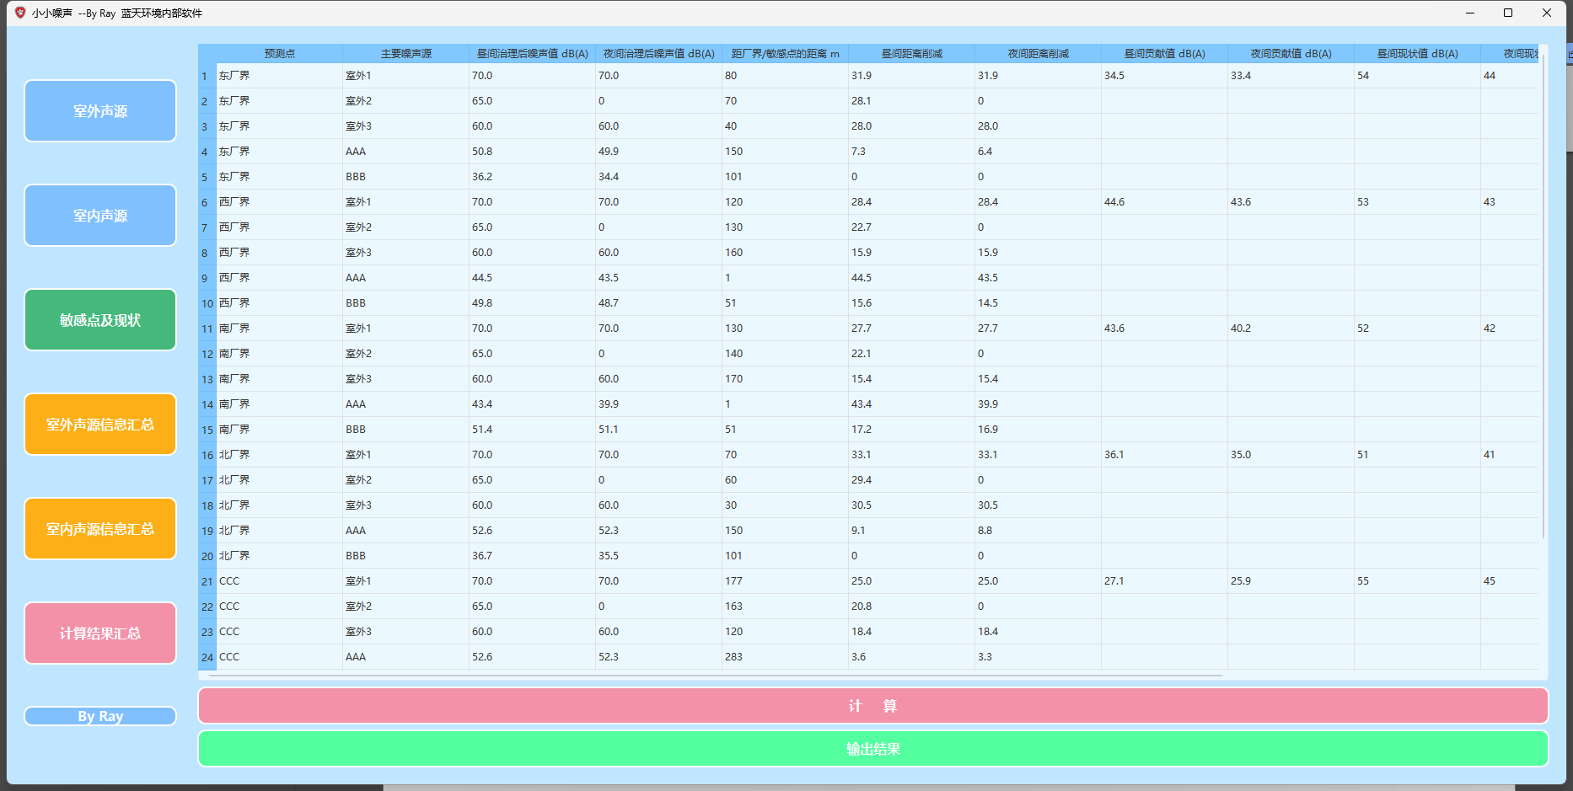The width and height of the screenshot is (1573, 791).
Task: Open 计算结果汇总 results page
Action: tap(100, 633)
